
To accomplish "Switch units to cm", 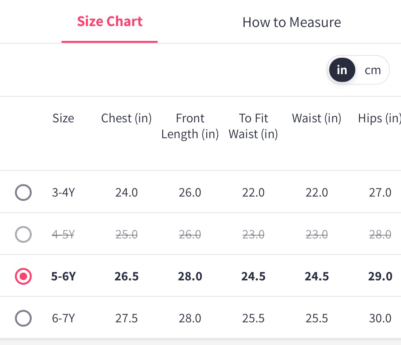I will click(x=373, y=70).
